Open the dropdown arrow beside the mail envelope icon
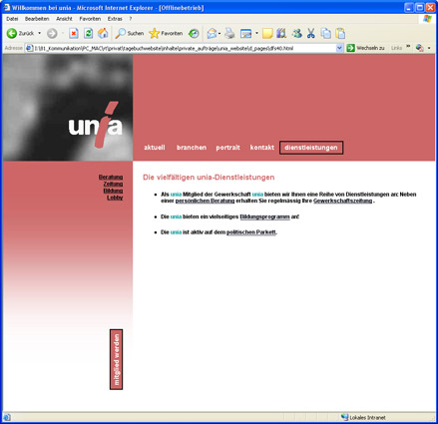Viewport: 438px width, 424px height. pyautogui.click(x=219, y=33)
